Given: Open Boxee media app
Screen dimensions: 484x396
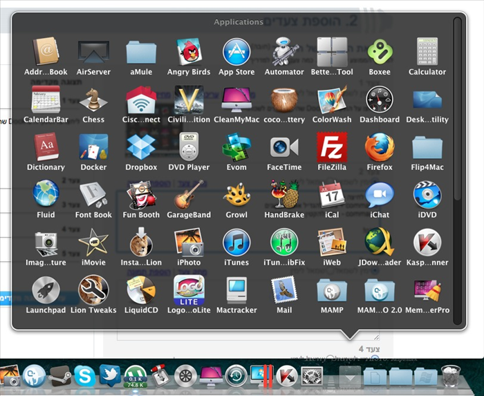Looking at the screenshot, I should click(x=380, y=52).
